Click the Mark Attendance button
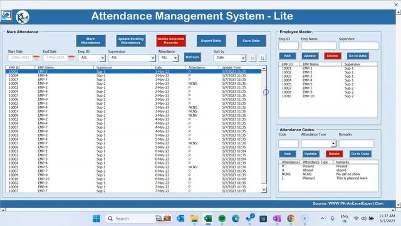This screenshot has height=226, width=401. (90, 41)
